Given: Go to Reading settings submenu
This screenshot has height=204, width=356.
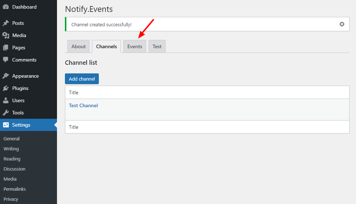Looking at the screenshot, I should [12, 159].
